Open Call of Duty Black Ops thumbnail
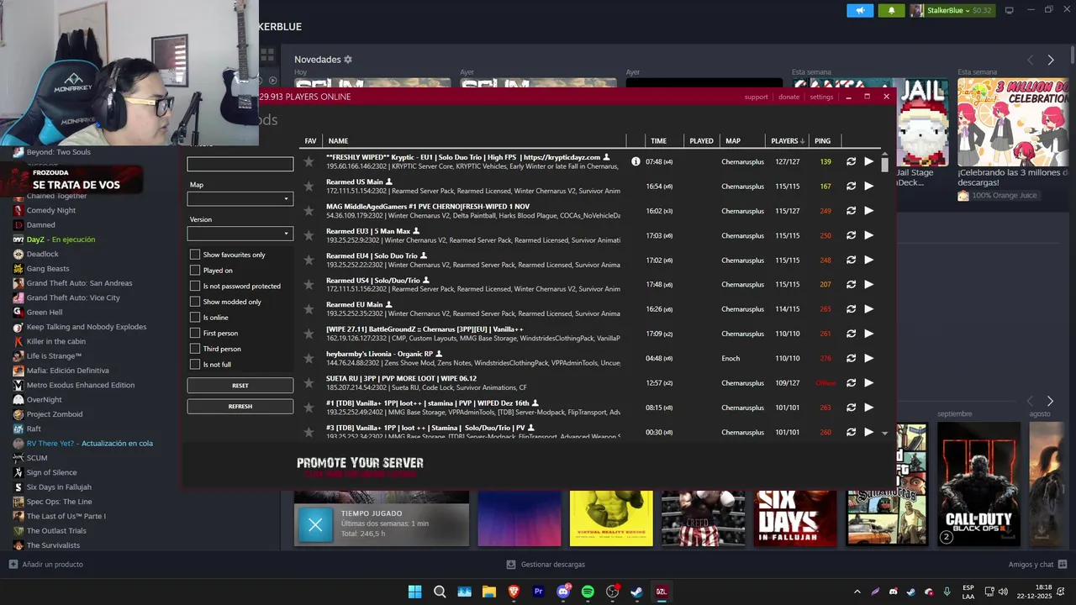This screenshot has width=1076, height=605. pos(978,484)
